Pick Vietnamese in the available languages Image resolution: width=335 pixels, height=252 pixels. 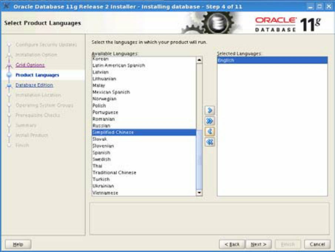click(105, 193)
